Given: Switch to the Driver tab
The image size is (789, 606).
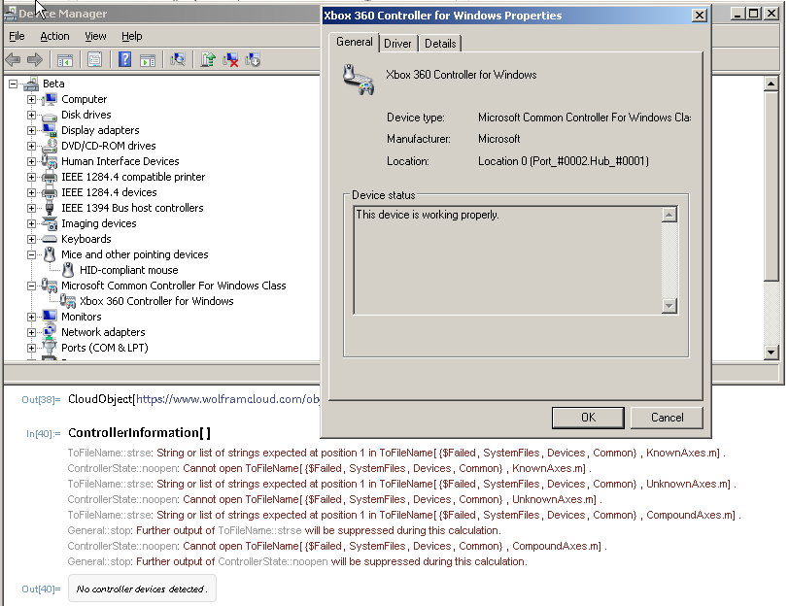Looking at the screenshot, I should pyautogui.click(x=397, y=44).
